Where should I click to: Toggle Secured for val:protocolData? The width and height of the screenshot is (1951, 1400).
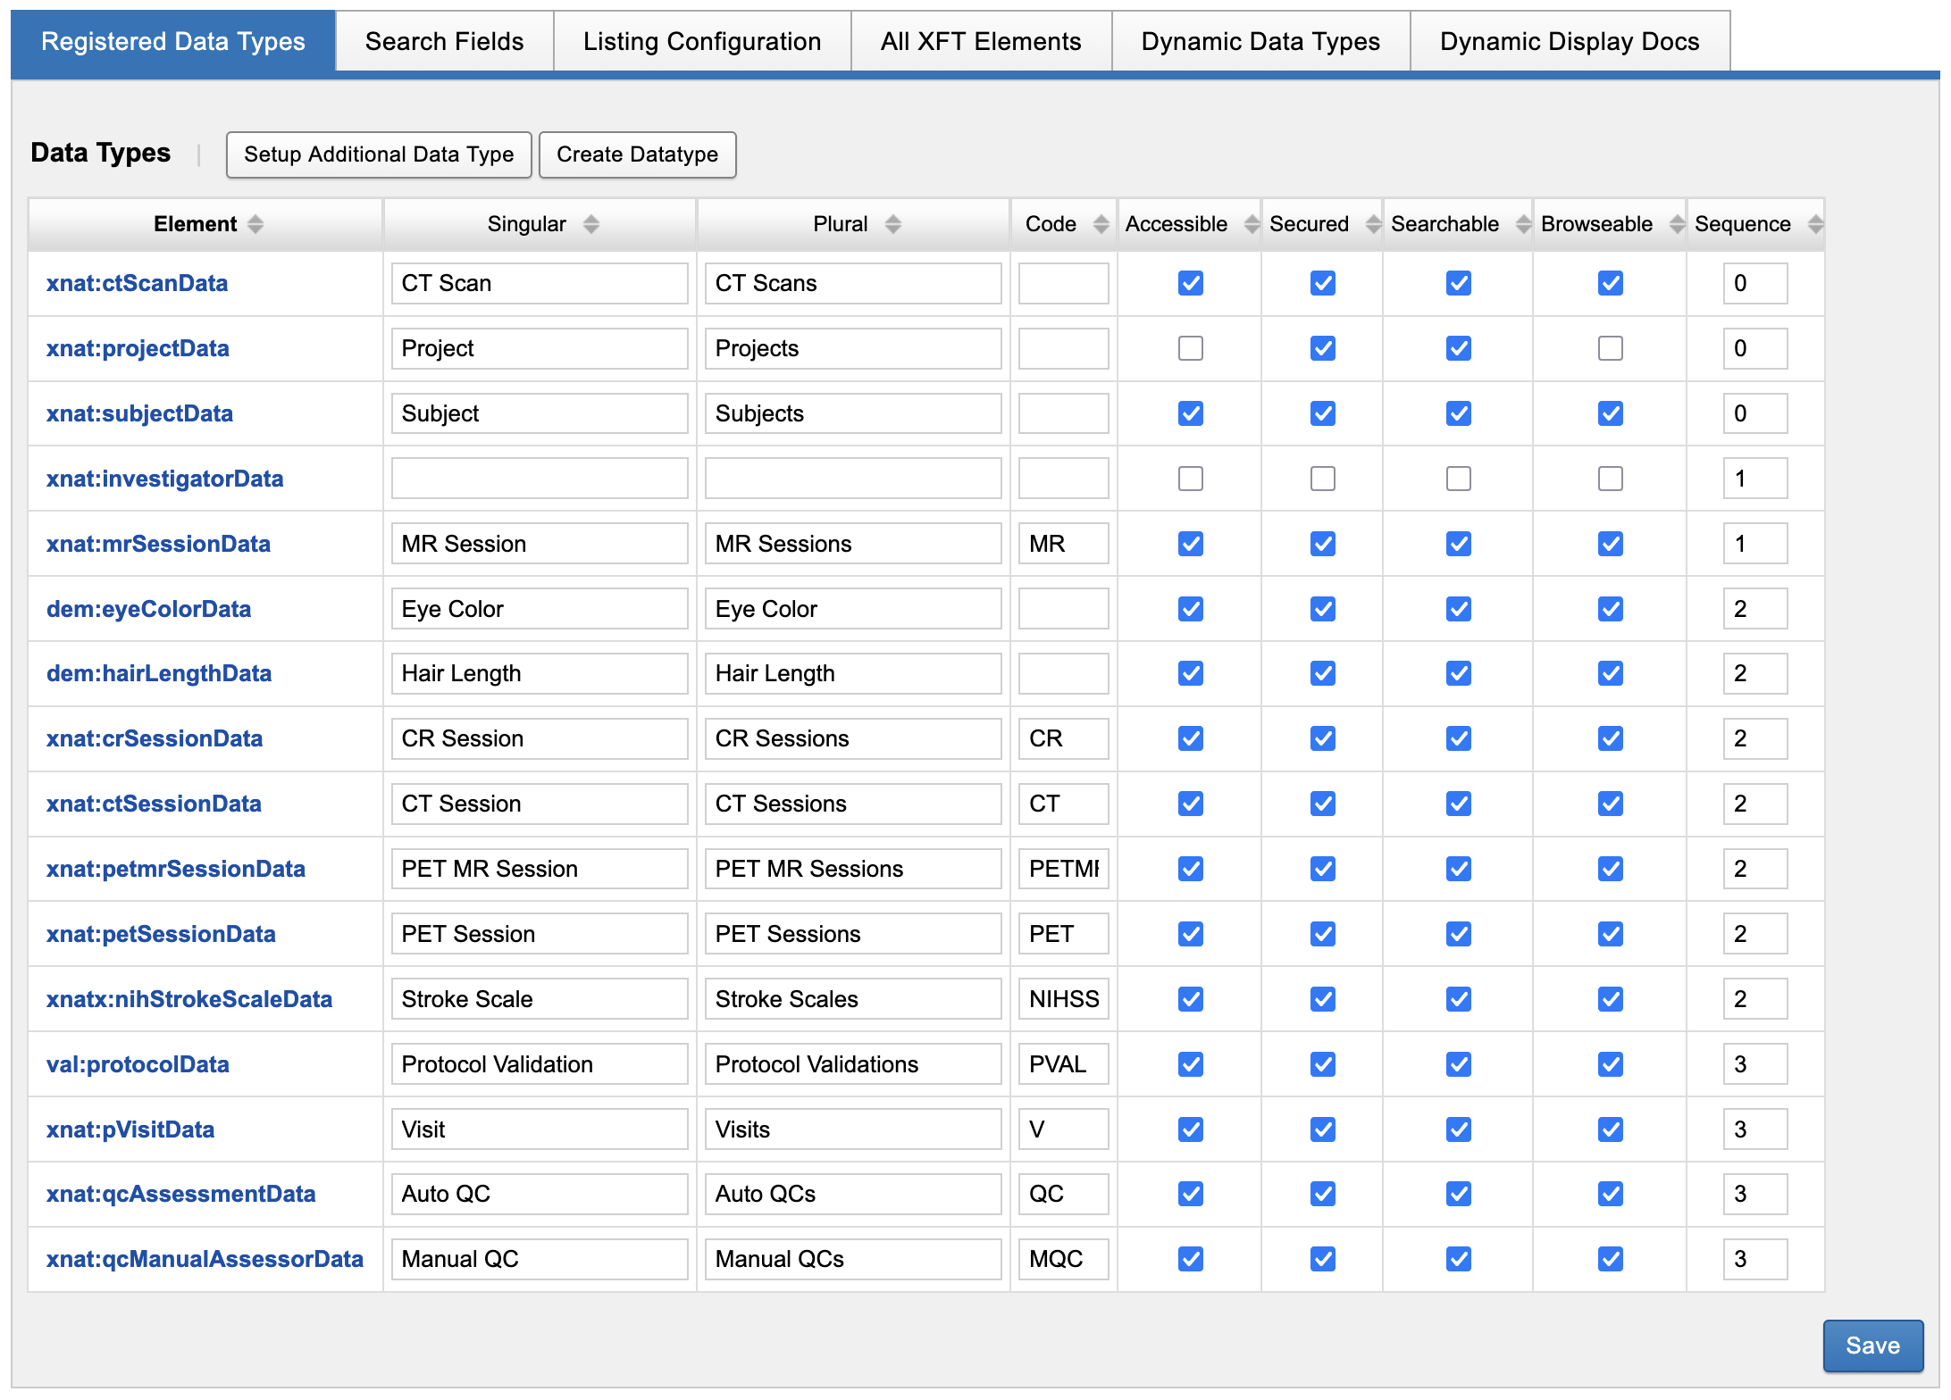[x=1323, y=1064]
